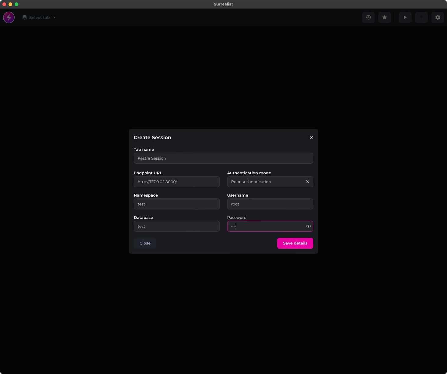Viewport: 447px width, 374px height.
Task: Reveal the password with the eye icon
Action: [x=308, y=226]
